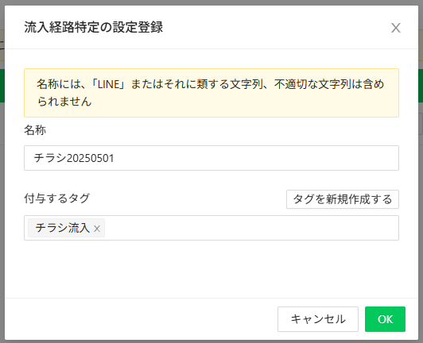Screen dimensions: 423x343
Task: Click blank space below the tag box
Action: [211, 269]
